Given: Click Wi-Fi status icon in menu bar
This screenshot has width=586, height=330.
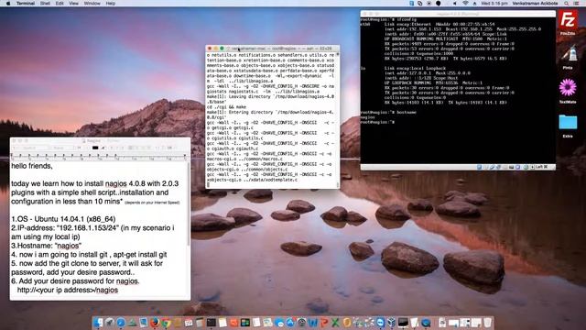Looking at the screenshot, I should coord(465,3).
